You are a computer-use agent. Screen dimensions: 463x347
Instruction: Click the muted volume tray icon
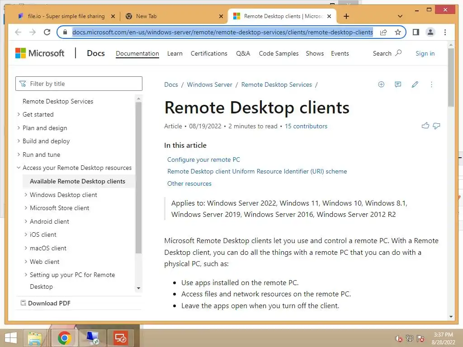click(399, 338)
